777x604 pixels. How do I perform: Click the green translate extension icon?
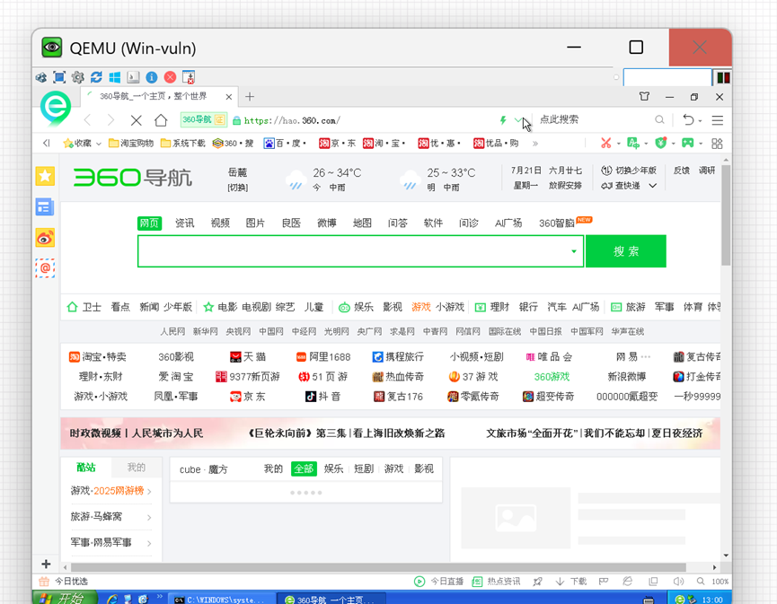coord(632,143)
